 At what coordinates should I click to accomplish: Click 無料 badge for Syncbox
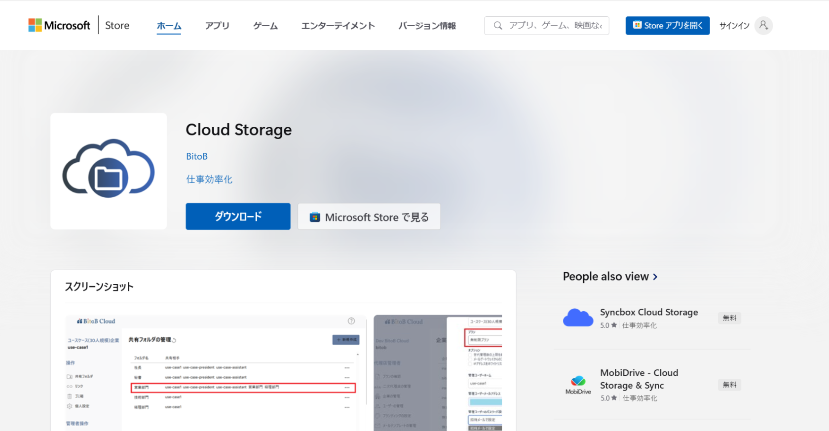point(729,318)
